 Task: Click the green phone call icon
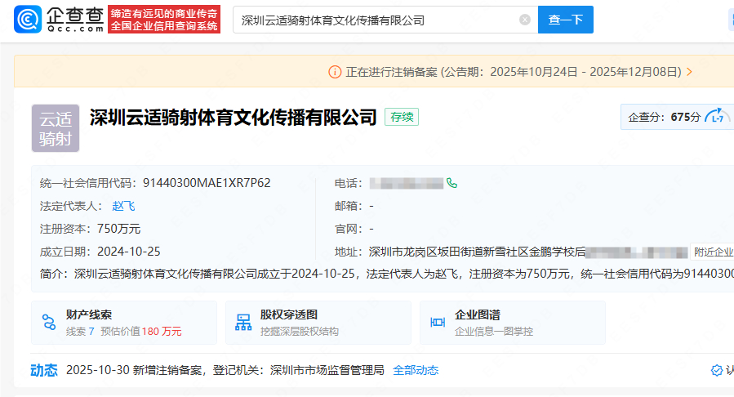pos(452,183)
